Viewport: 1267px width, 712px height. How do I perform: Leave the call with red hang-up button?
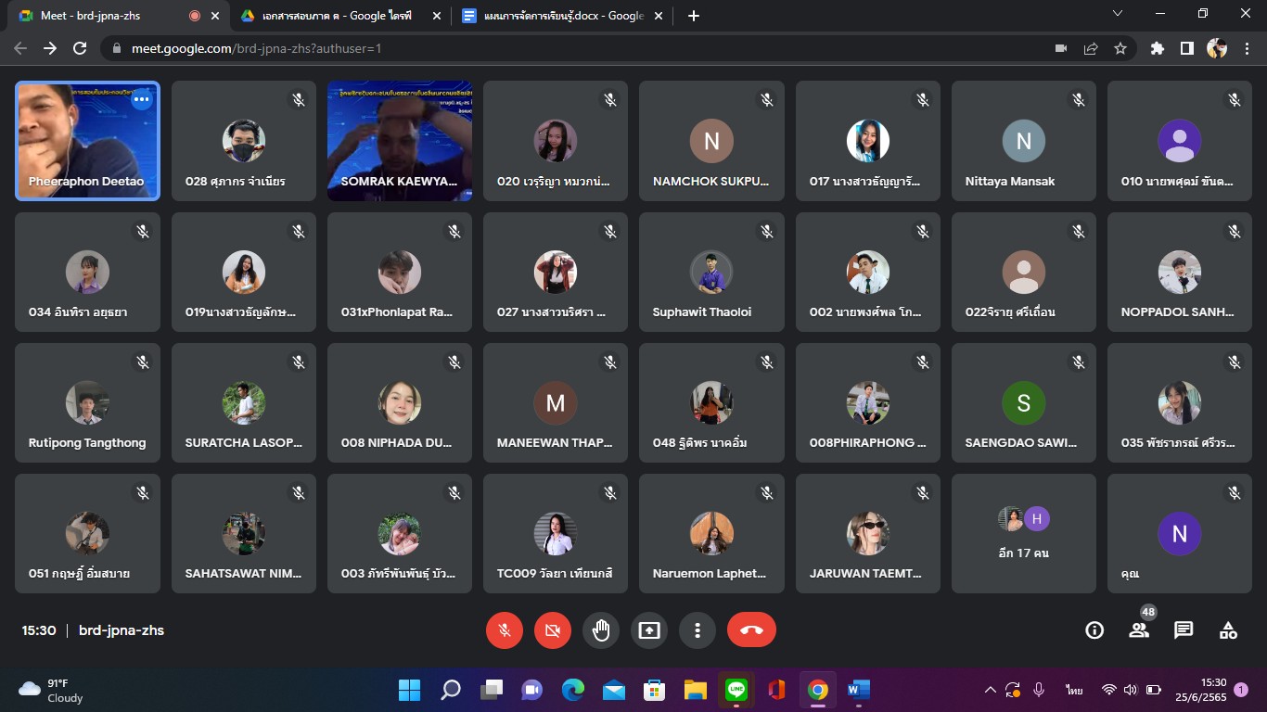pos(751,630)
